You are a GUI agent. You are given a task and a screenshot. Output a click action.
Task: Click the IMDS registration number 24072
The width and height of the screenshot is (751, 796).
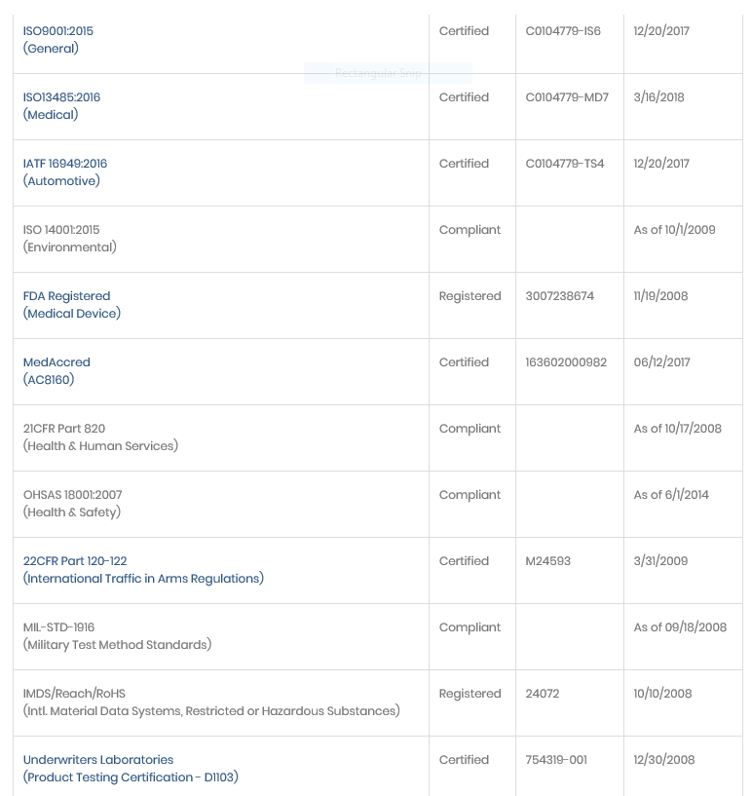tap(543, 694)
